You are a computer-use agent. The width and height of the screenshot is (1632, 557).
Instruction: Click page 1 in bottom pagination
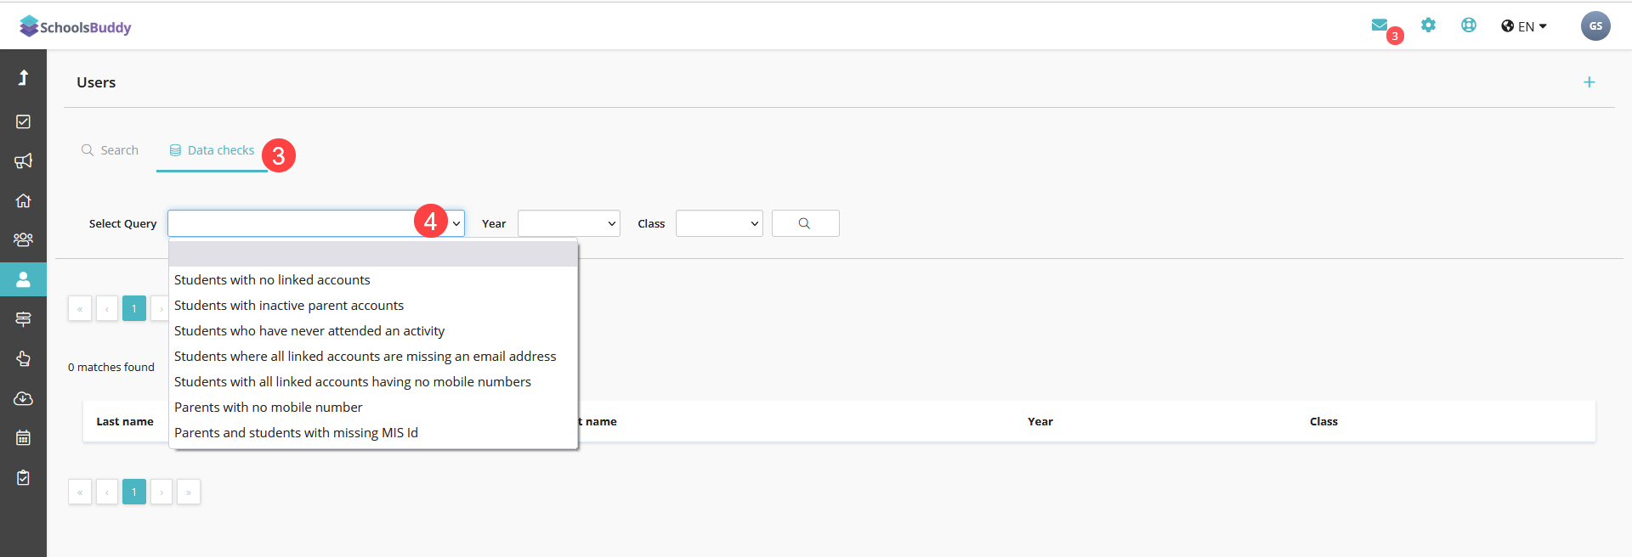(134, 492)
